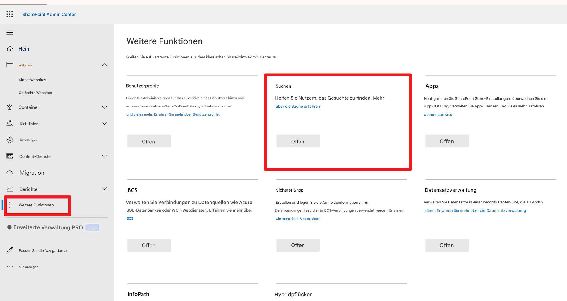Collapse the Websites section chevron
This screenshot has width=567, height=301.
click(x=105, y=65)
